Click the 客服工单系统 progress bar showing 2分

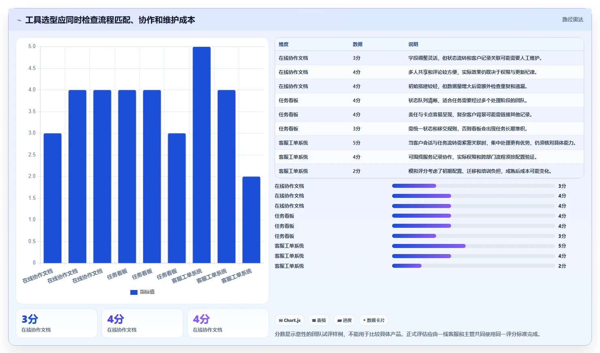pos(473,266)
